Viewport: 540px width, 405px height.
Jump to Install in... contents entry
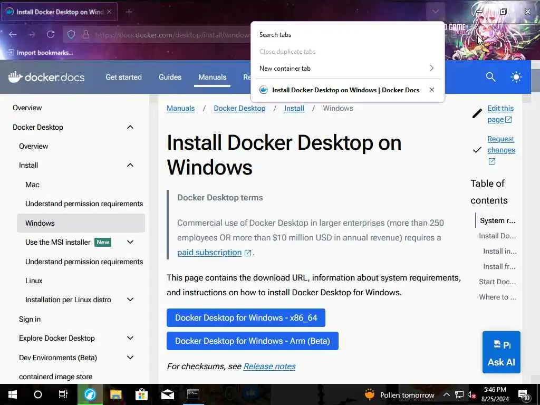499,252
